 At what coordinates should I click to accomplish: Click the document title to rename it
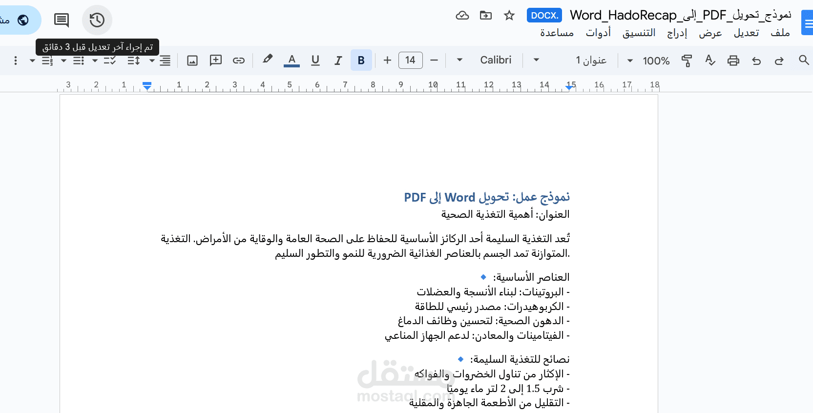coord(681,15)
